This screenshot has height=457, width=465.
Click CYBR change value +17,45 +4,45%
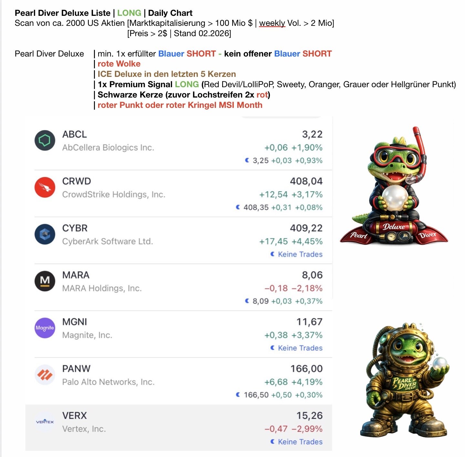pos(291,241)
